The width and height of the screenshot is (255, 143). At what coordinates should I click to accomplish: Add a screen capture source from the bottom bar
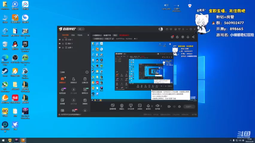point(113,107)
